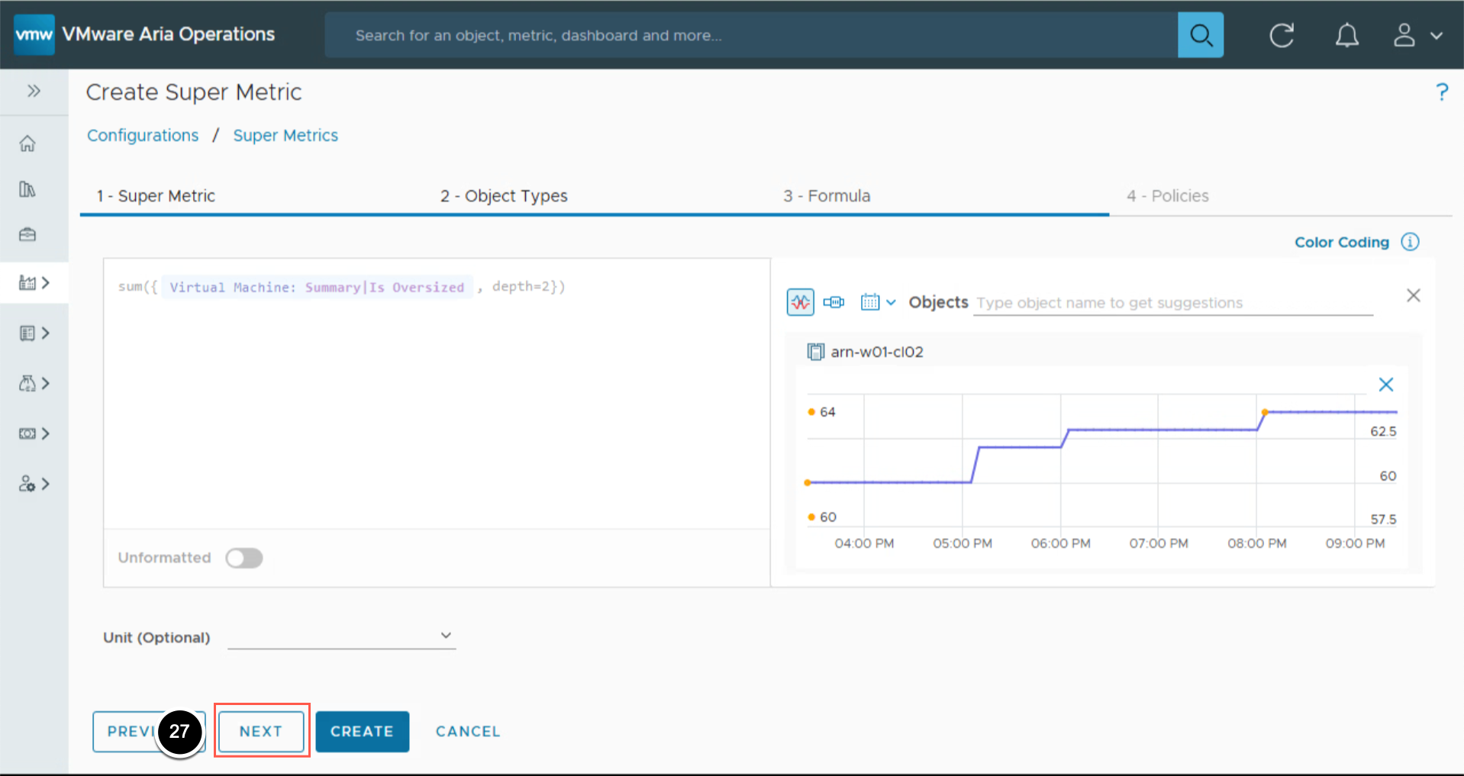Switch to the 4 - Policies tab
Screen dimensions: 1464x776
[x=1167, y=196]
